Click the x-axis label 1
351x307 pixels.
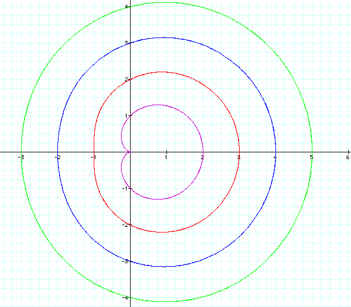[166, 157]
